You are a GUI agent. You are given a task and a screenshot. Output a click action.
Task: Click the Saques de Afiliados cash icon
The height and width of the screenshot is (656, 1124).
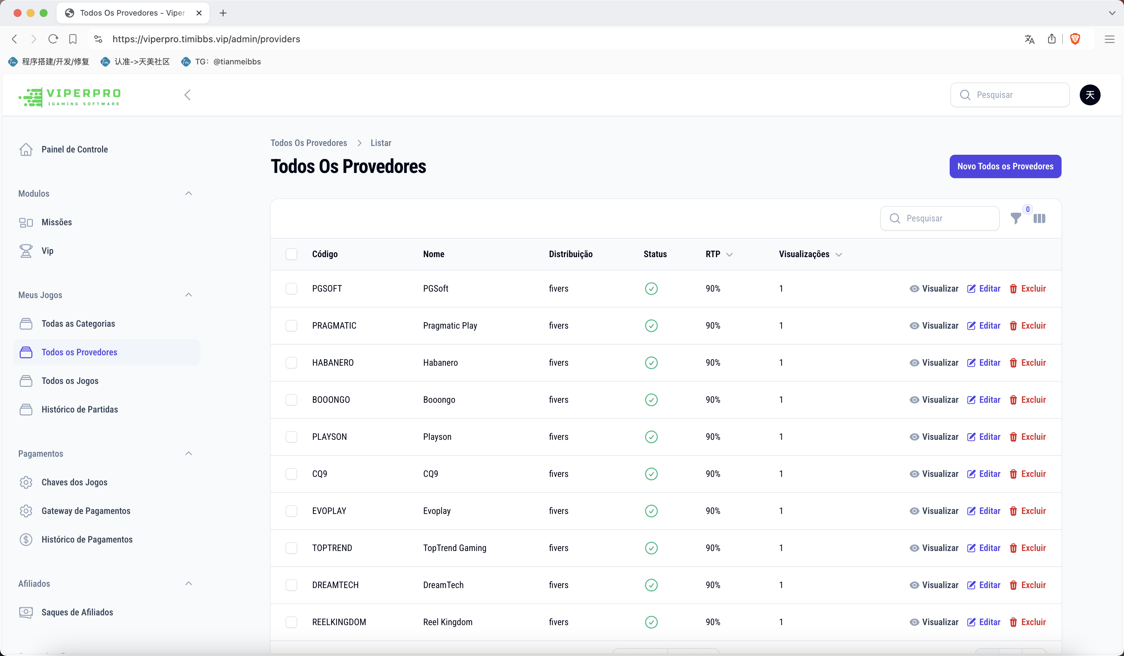click(x=26, y=613)
